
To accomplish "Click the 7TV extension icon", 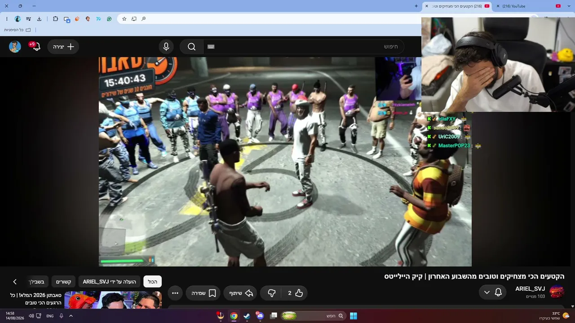I will (x=98, y=19).
